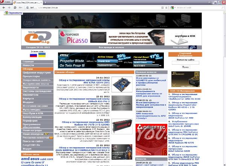The height and width of the screenshot is (166, 226).
Task: Click the EasyCOM site logo
Action: coord(38,37)
